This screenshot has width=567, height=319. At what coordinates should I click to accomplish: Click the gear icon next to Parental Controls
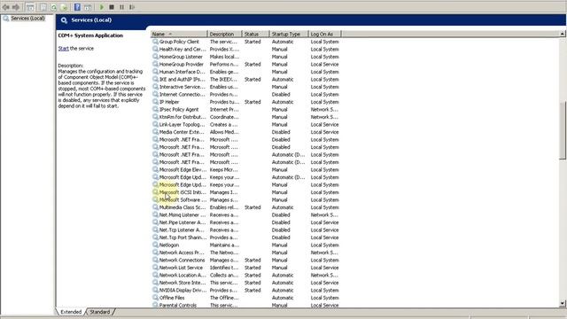pyautogui.click(x=155, y=305)
